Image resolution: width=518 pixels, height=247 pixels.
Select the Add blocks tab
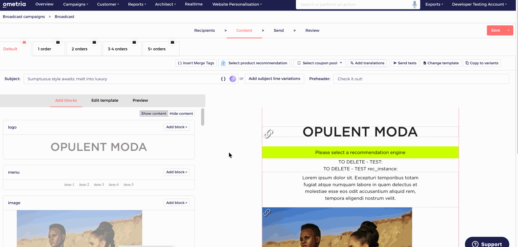[x=66, y=101]
